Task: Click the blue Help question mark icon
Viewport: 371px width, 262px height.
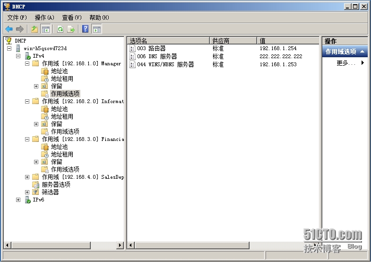Action: click(85, 29)
